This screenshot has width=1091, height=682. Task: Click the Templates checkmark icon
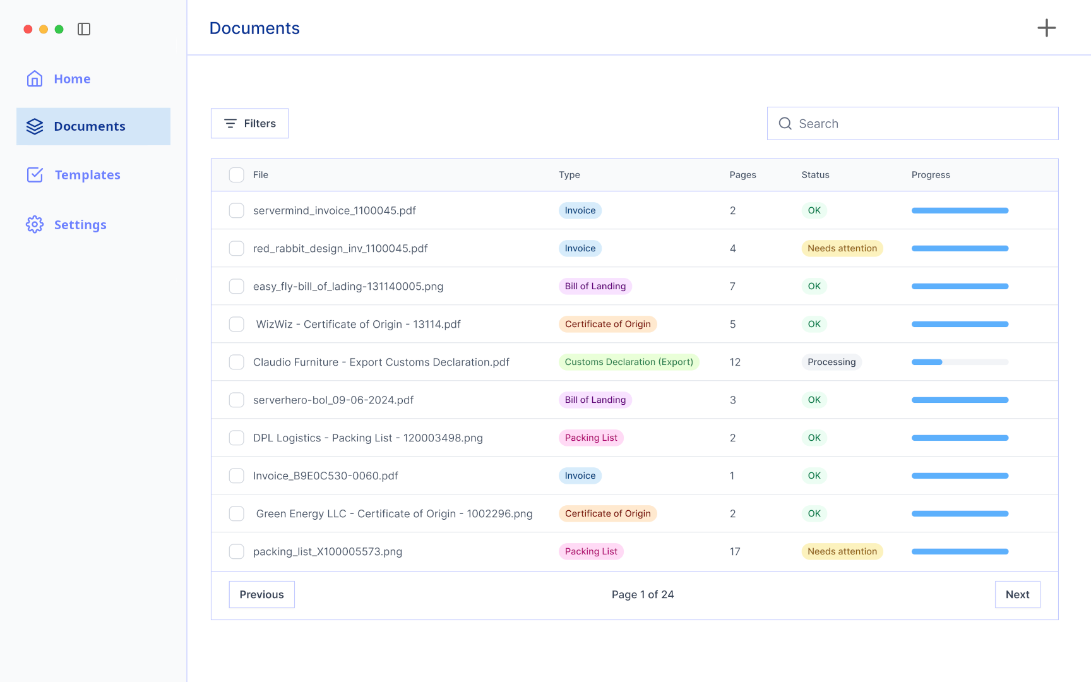35,175
